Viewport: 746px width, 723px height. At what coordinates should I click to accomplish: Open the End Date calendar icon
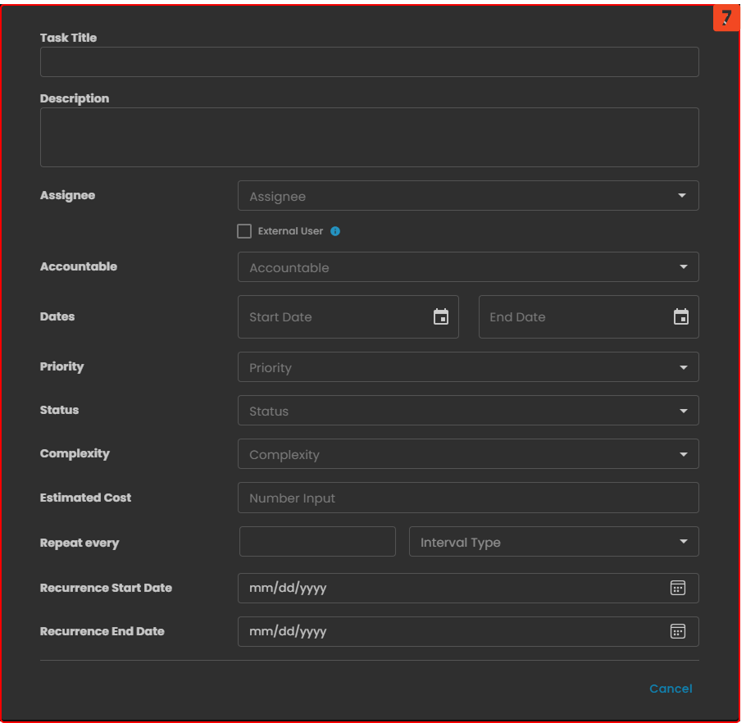pos(680,317)
